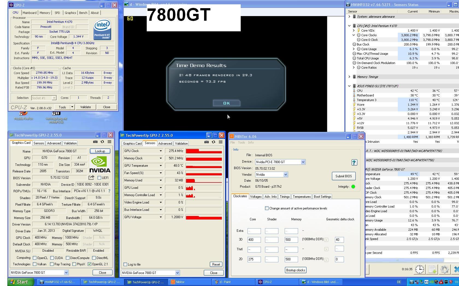Click refresh icon in GPU-Z Graphics Card window
The height and width of the screenshot is (286, 459).
(102, 142)
